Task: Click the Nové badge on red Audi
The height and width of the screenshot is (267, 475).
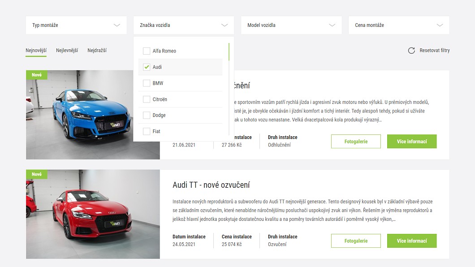Action: pos(37,174)
